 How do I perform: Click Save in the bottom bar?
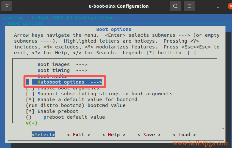point(149,135)
